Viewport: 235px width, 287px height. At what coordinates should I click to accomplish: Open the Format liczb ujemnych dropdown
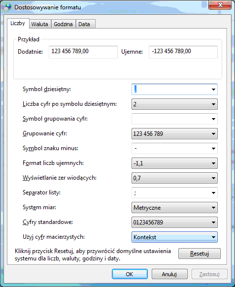(x=174, y=163)
